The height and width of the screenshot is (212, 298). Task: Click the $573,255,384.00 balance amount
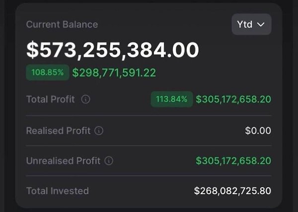click(112, 50)
